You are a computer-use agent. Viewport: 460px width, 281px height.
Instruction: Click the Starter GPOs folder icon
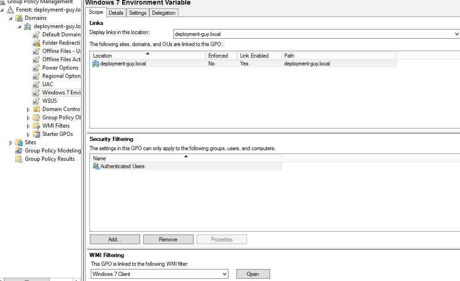[x=36, y=135]
